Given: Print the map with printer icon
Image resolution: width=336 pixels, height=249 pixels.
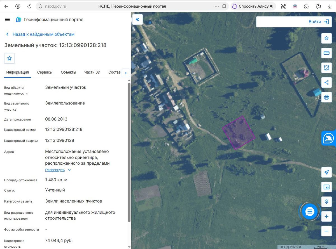Looking at the screenshot, I should coord(326,97).
